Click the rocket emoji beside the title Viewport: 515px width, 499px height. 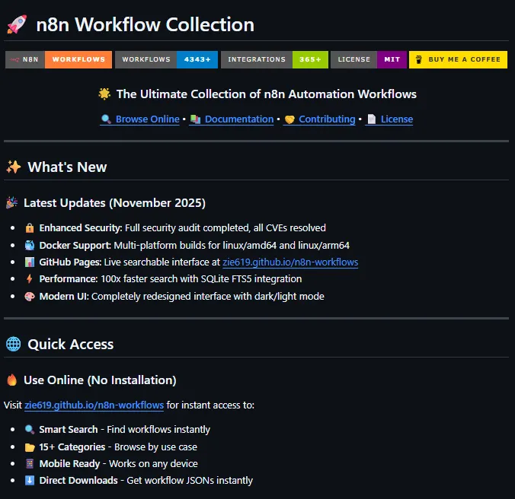pyautogui.click(x=17, y=24)
